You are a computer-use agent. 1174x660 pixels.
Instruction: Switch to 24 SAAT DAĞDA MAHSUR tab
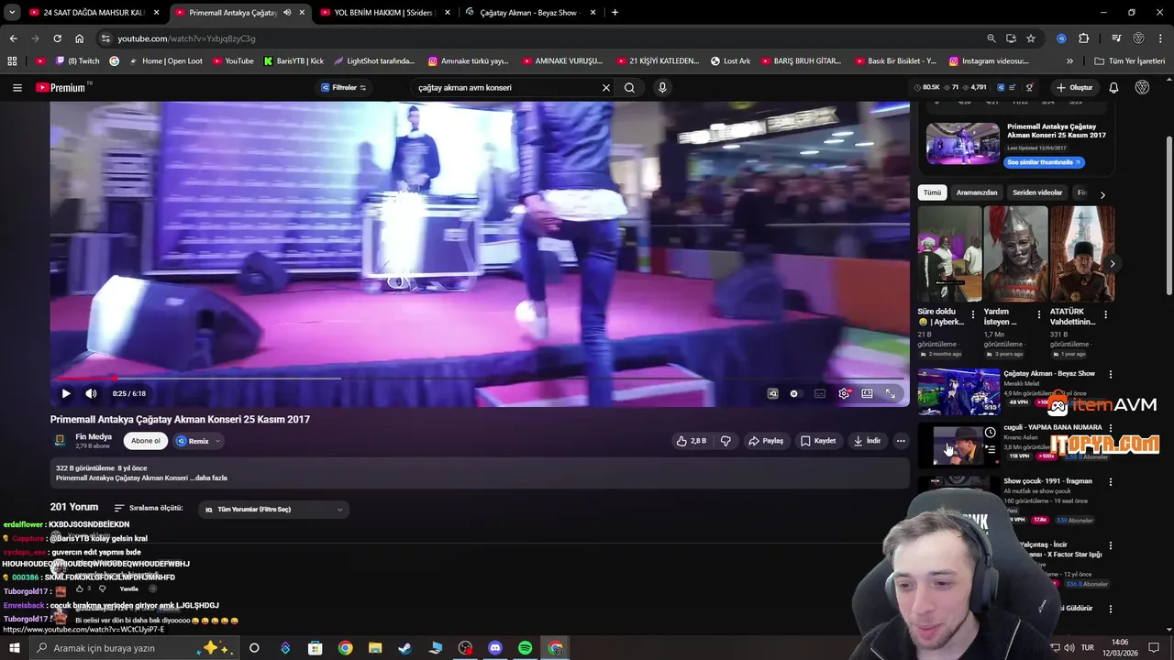[92, 13]
